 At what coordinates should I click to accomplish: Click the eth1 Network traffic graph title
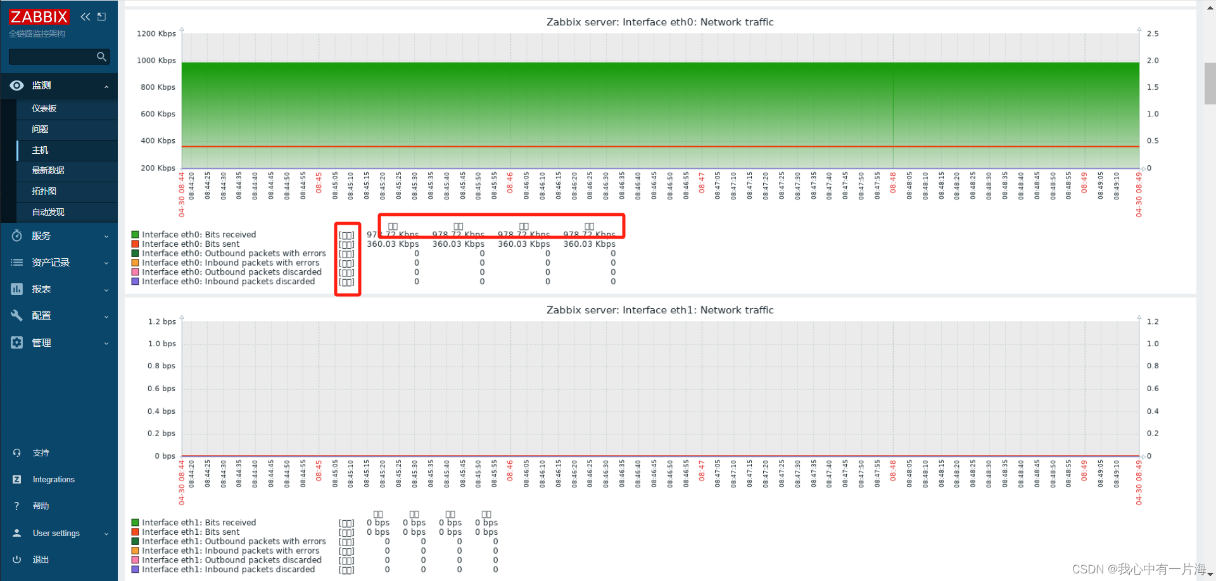660,310
